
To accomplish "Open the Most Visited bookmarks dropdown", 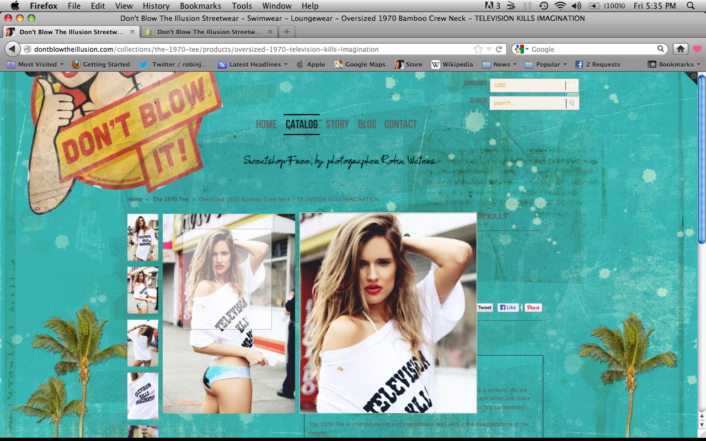I will tap(35, 64).
